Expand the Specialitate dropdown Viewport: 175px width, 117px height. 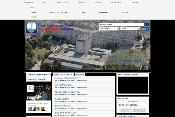pyautogui.click(x=109, y=29)
